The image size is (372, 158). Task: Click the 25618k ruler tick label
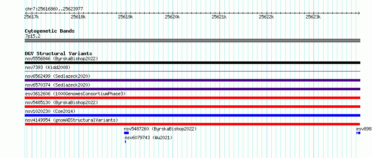(x=78, y=17)
